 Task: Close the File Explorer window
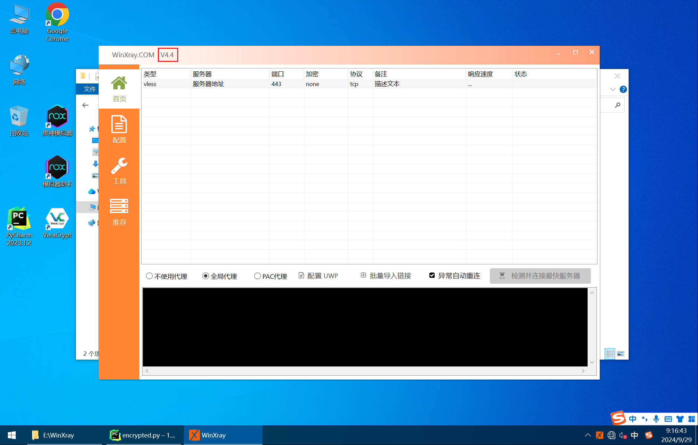617,76
